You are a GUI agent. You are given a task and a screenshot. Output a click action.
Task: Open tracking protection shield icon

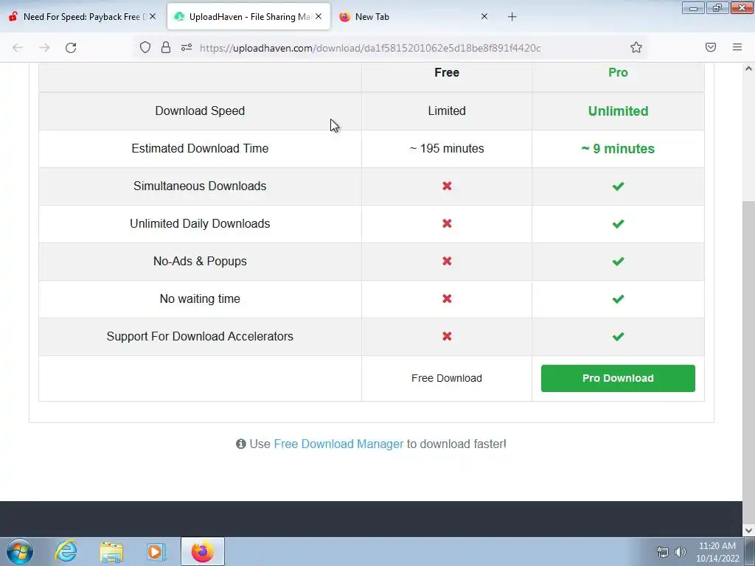[145, 47]
